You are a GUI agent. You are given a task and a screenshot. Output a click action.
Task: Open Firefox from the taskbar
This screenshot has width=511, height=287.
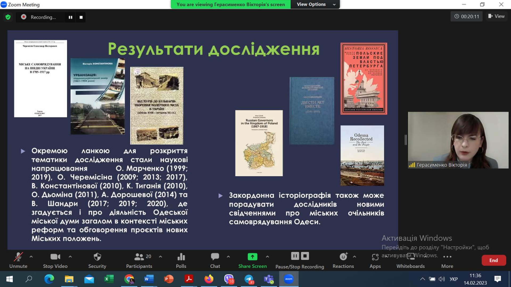coord(209,279)
